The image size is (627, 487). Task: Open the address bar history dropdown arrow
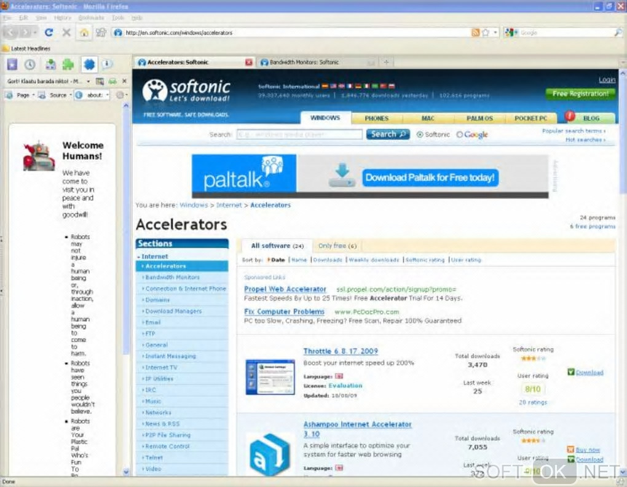coord(496,33)
